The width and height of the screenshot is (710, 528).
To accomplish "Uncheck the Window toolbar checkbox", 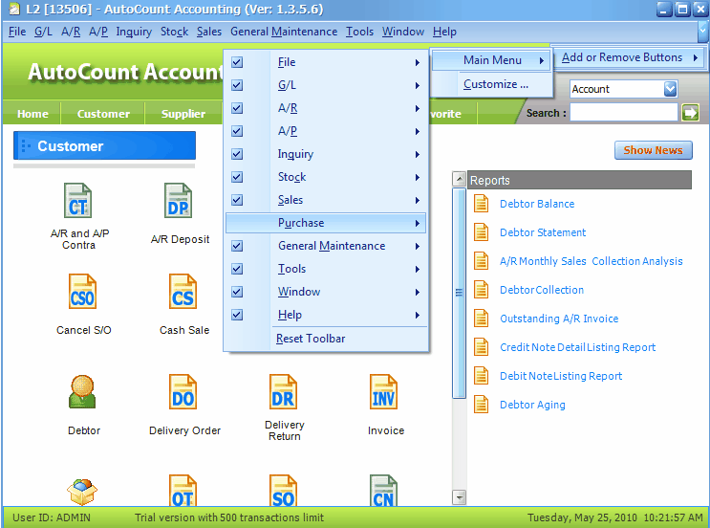I will coord(237,292).
